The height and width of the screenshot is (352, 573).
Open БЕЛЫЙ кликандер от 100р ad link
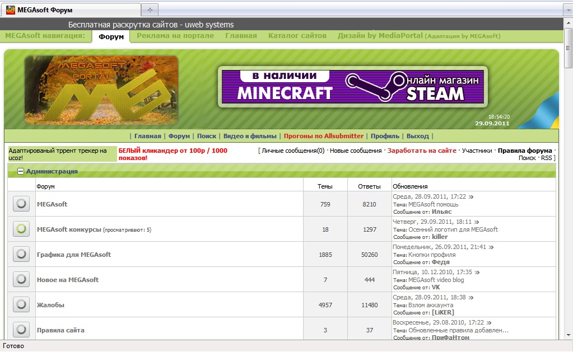[x=173, y=154]
